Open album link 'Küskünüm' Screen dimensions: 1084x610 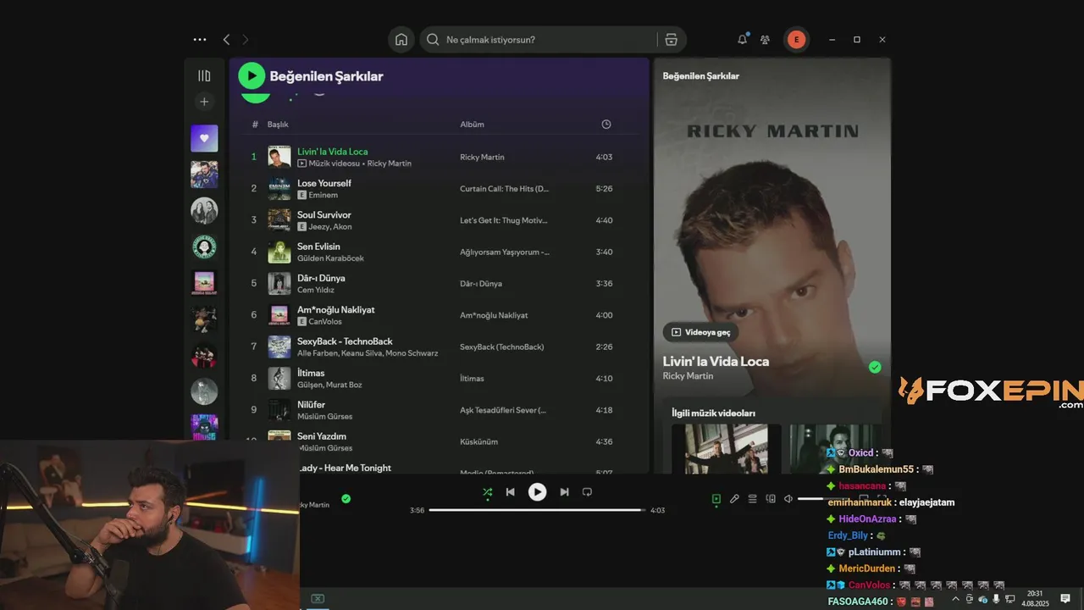(x=478, y=442)
